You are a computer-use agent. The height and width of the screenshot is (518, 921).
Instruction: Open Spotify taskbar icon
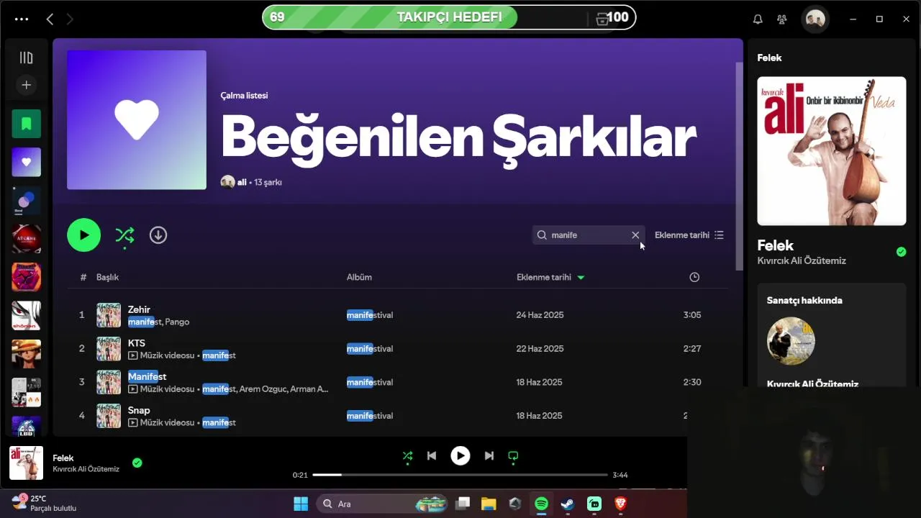click(541, 504)
